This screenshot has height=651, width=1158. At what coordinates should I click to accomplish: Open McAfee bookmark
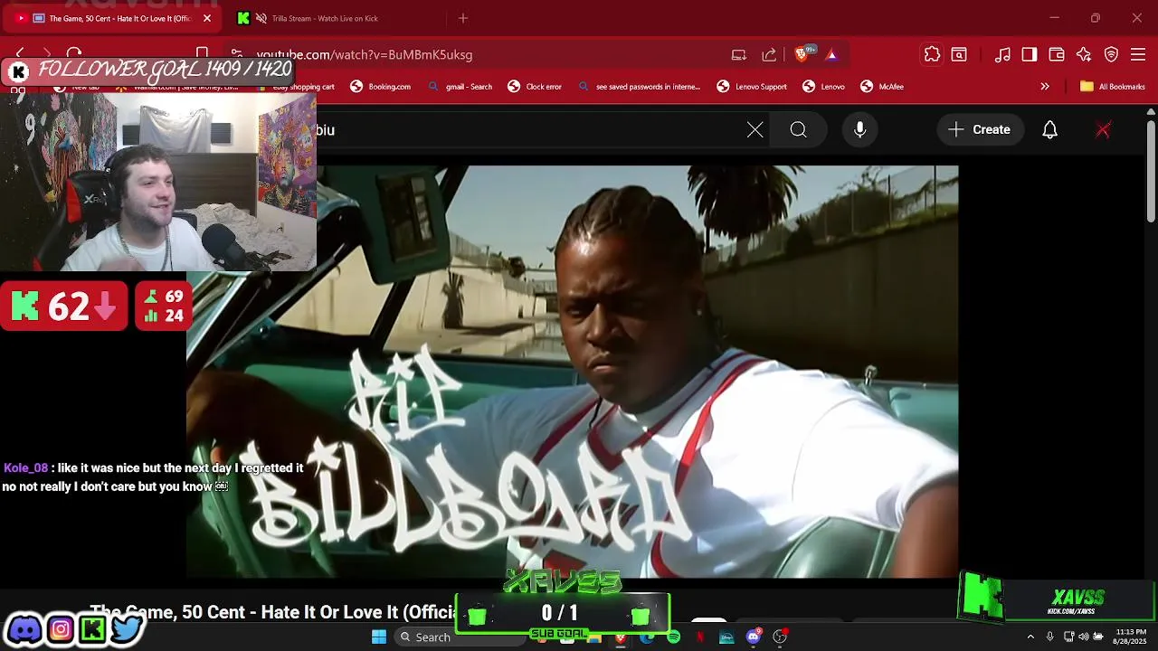point(882,87)
